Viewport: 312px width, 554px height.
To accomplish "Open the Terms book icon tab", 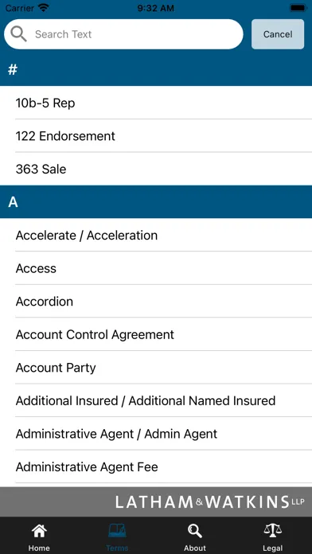I will point(117,531).
